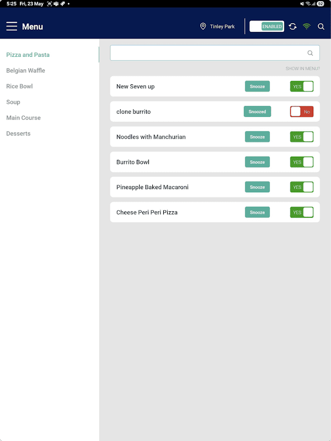
Task: Click the magnifier inside search field
Action: tap(310, 53)
